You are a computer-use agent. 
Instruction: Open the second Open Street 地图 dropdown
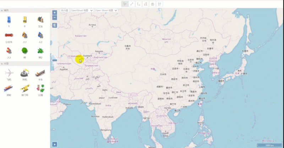pos(106,11)
